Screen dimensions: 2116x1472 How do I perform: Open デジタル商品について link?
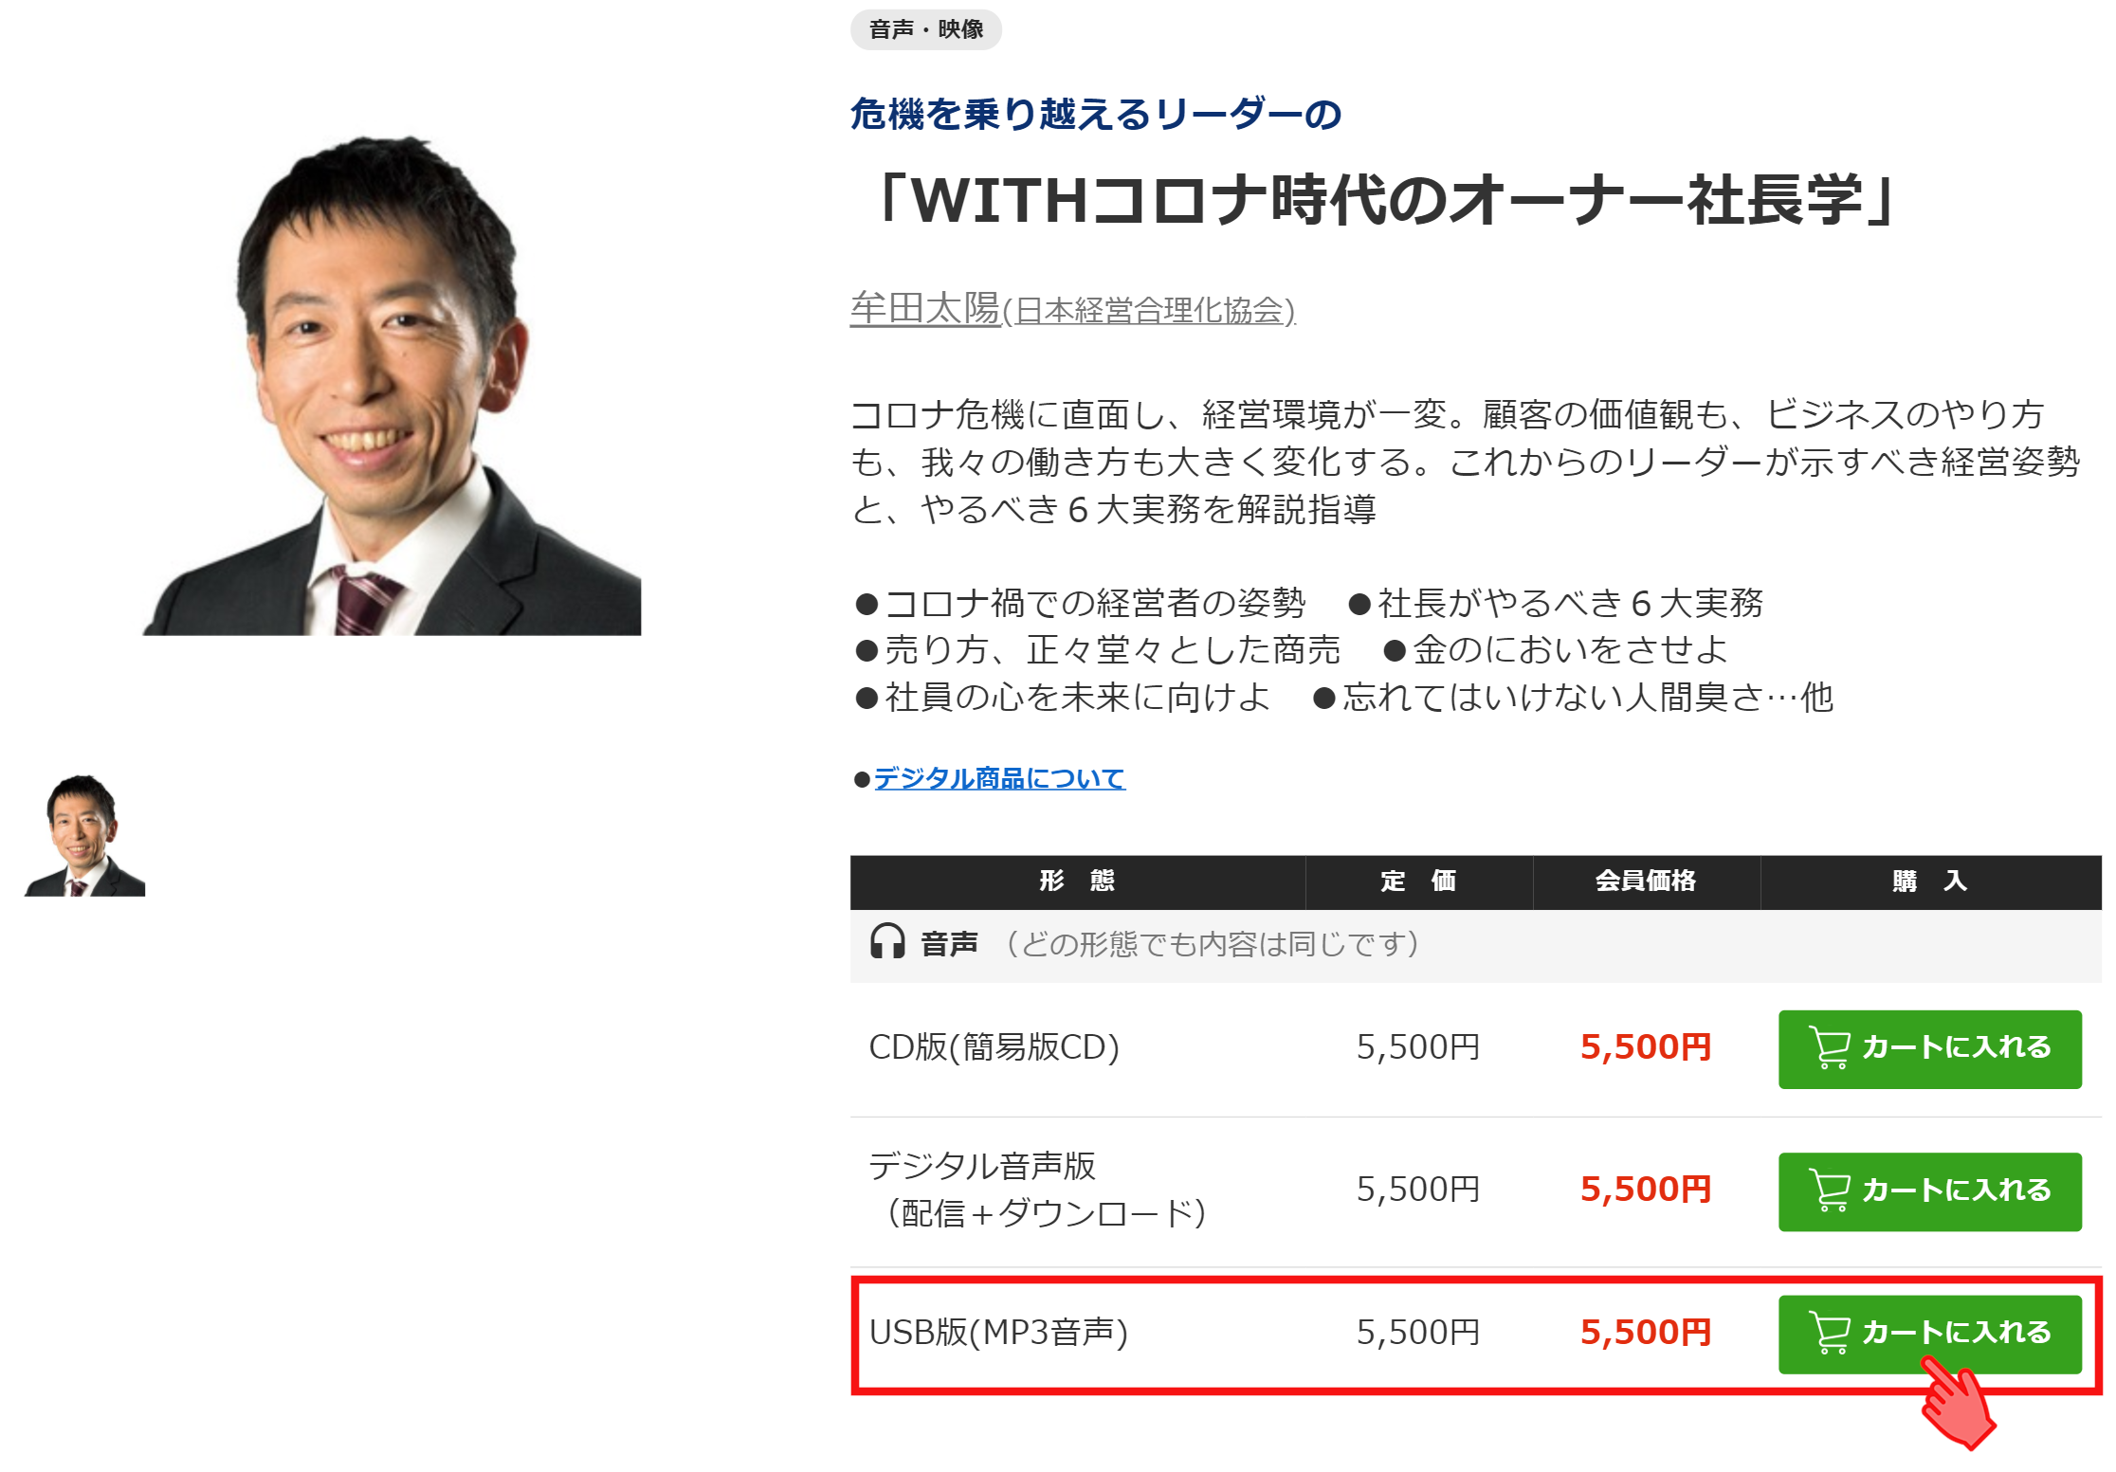pos(998,779)
